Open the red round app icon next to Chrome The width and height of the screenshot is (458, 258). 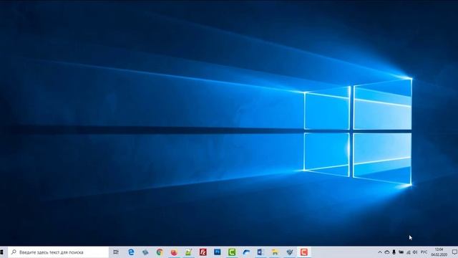pos(174,252)
